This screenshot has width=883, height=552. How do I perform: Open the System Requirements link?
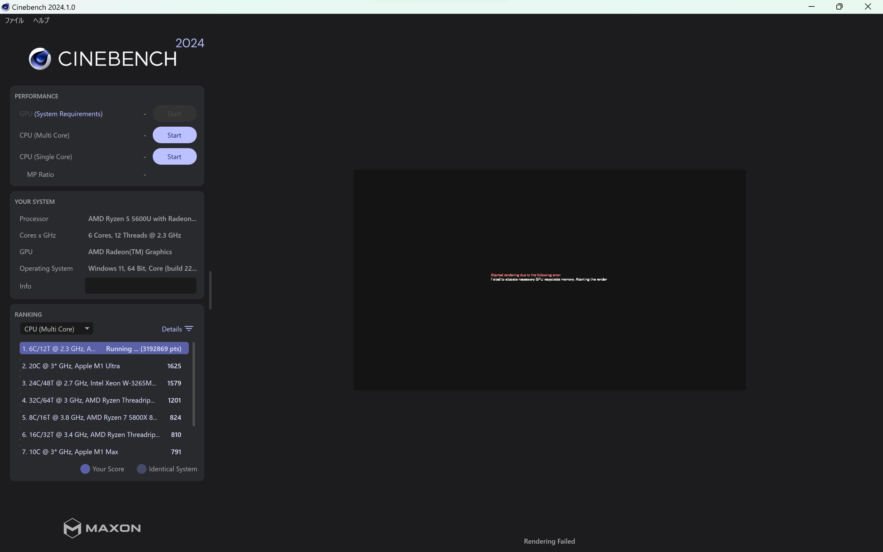[x=68, y=114]
